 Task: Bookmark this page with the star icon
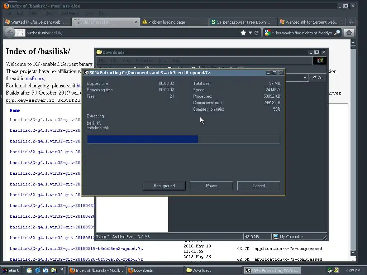243,33
